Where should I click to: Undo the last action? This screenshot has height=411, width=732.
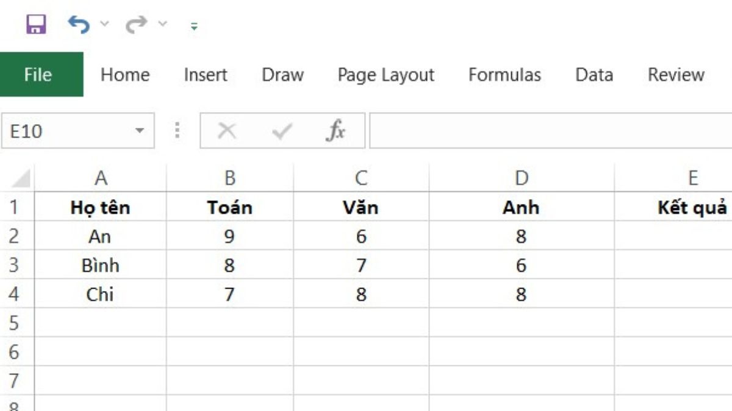pyautogui.click(x=79, y=25)
